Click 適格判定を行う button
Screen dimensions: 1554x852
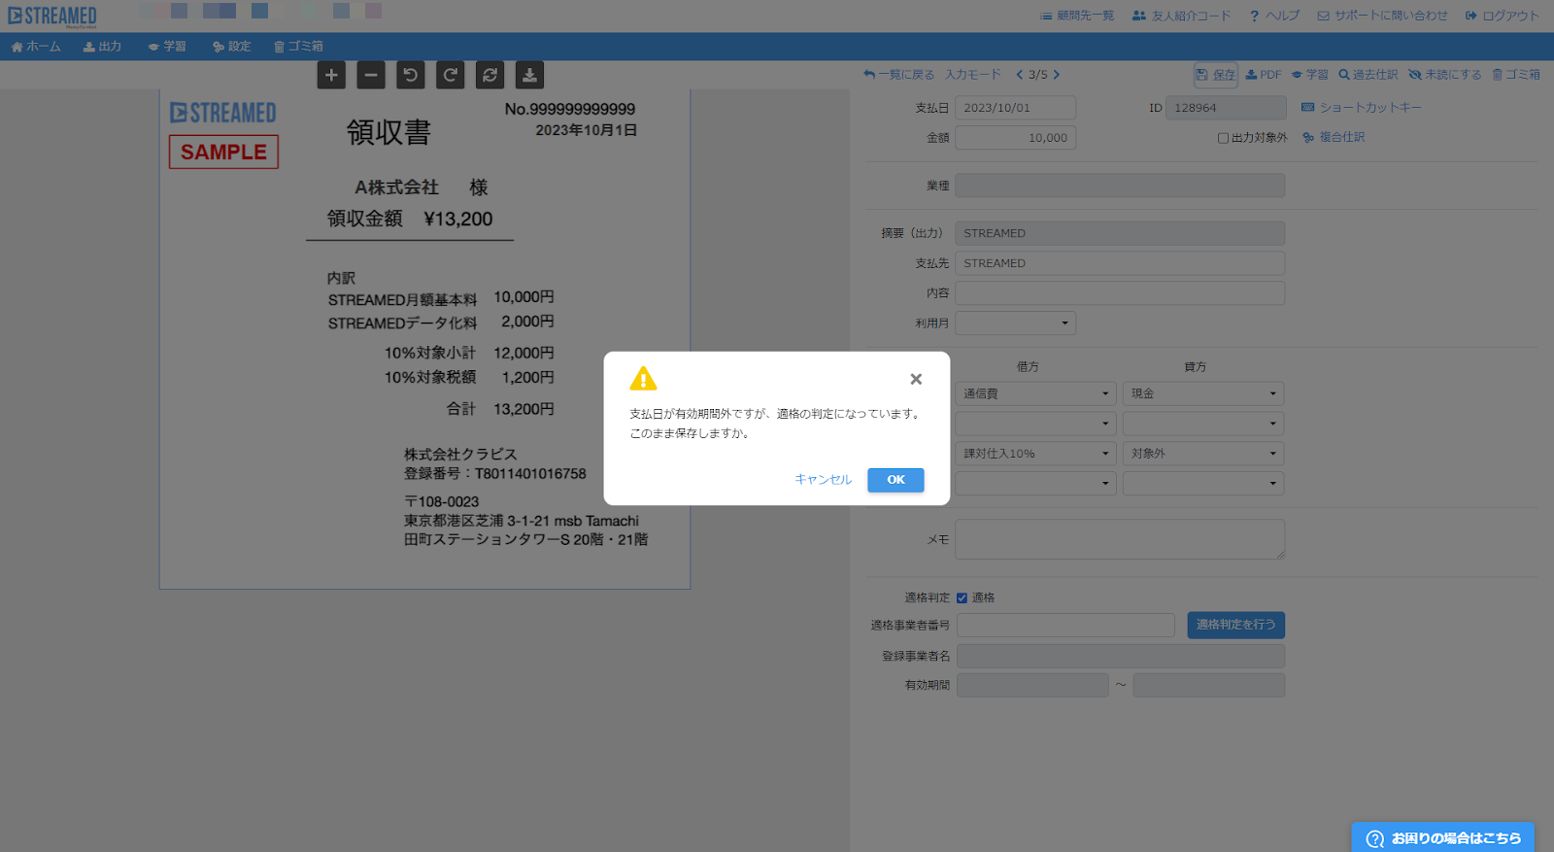[1235, 626]
